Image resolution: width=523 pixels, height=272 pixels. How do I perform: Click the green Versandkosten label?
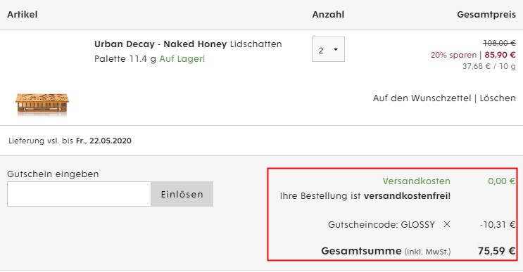(x=416, y=181)
